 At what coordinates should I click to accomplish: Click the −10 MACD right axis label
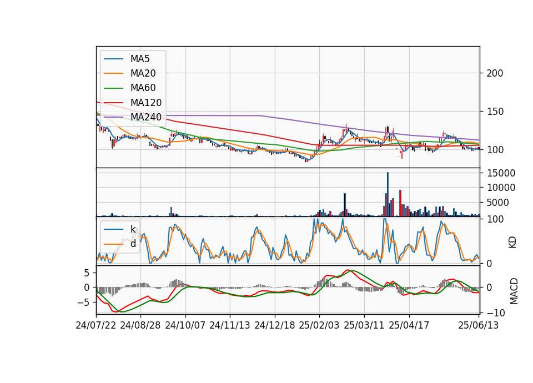(496, 313)
